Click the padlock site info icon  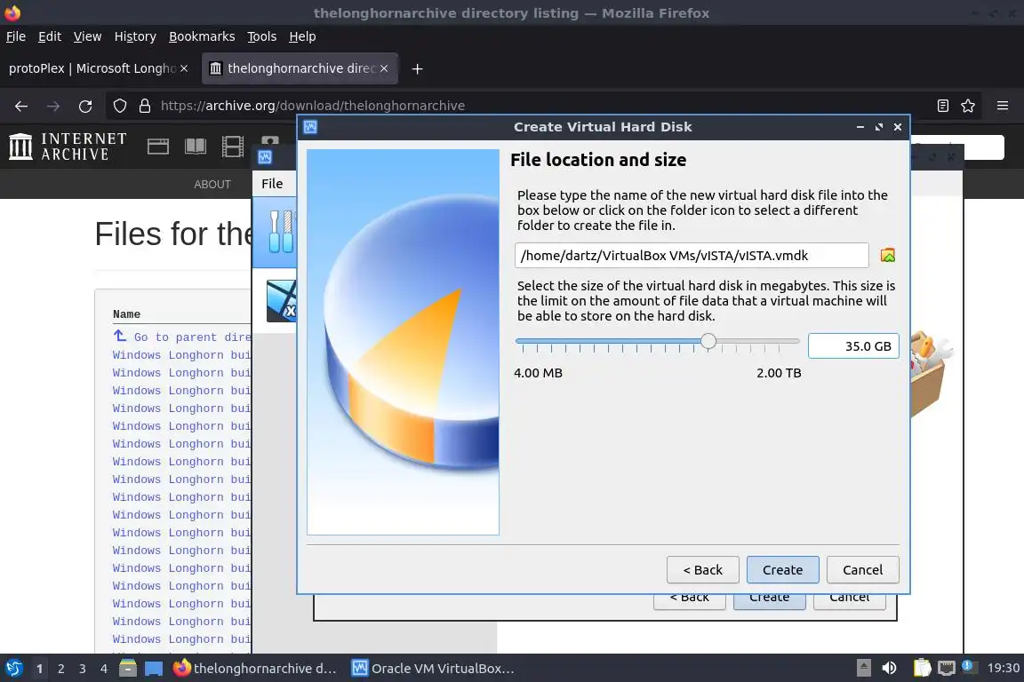tap(145, 106)
